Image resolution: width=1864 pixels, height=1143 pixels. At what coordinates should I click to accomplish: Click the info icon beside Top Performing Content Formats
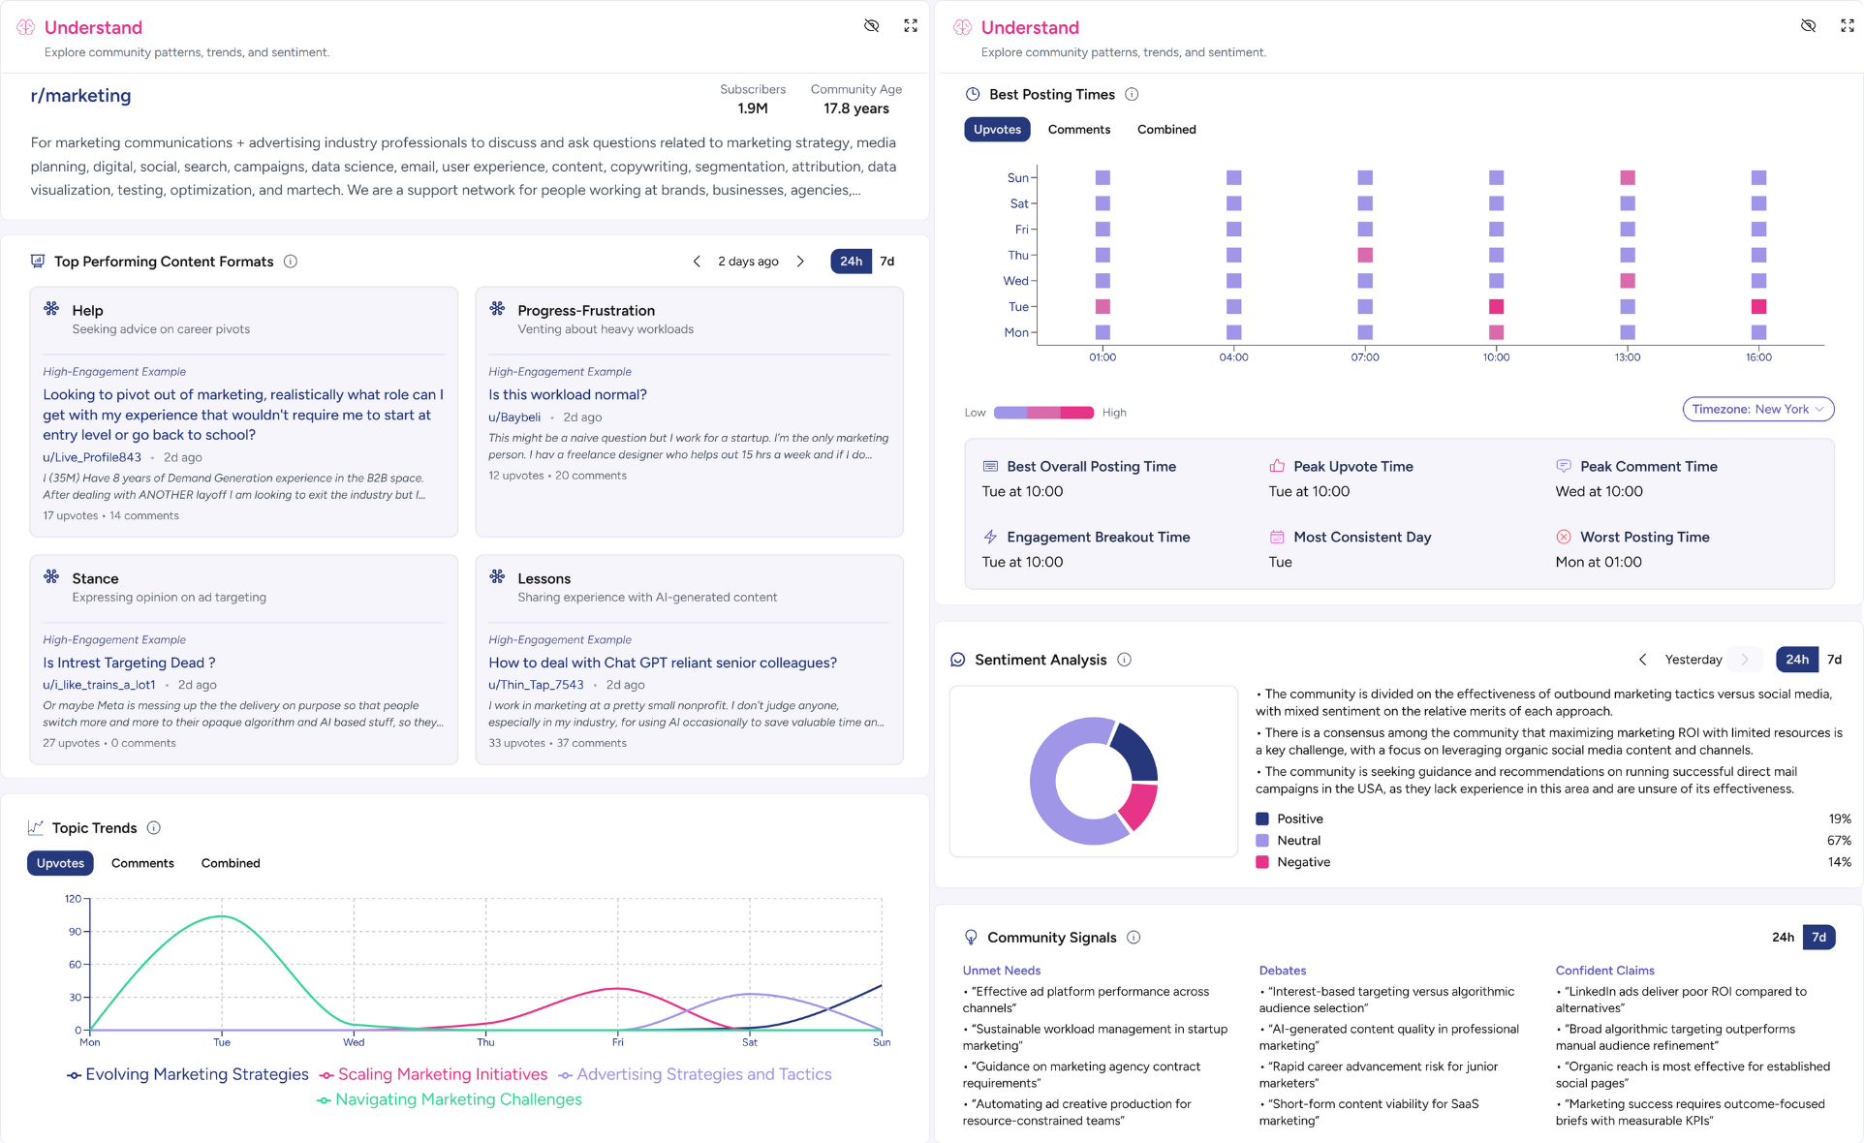click(290, 262)
